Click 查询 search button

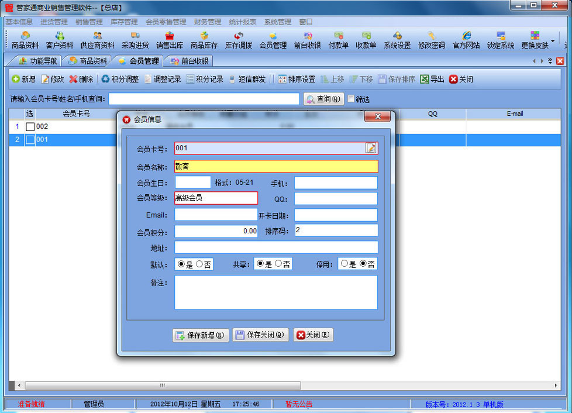tap(323, 99)
